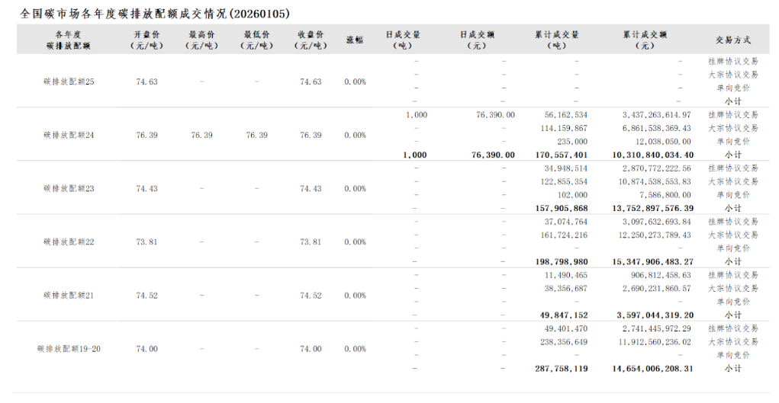
Task: Click the 开盘价 column header
Action: [x=146, y=40]
